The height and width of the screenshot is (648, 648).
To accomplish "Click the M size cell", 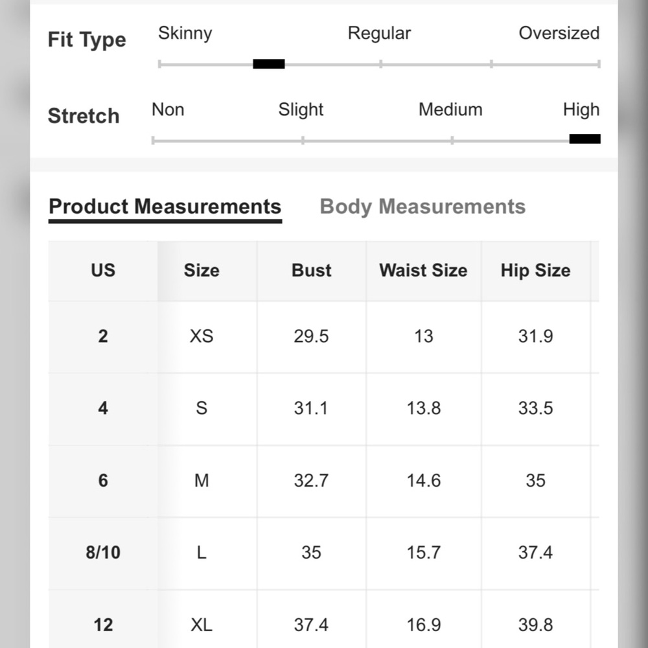I will [202, 481].
